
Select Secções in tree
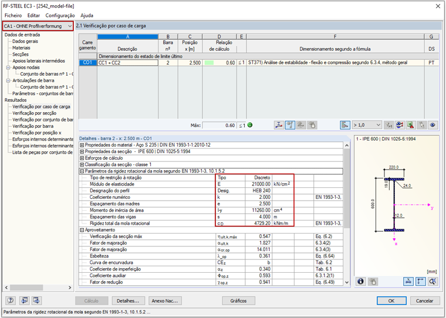click(20, 55)
